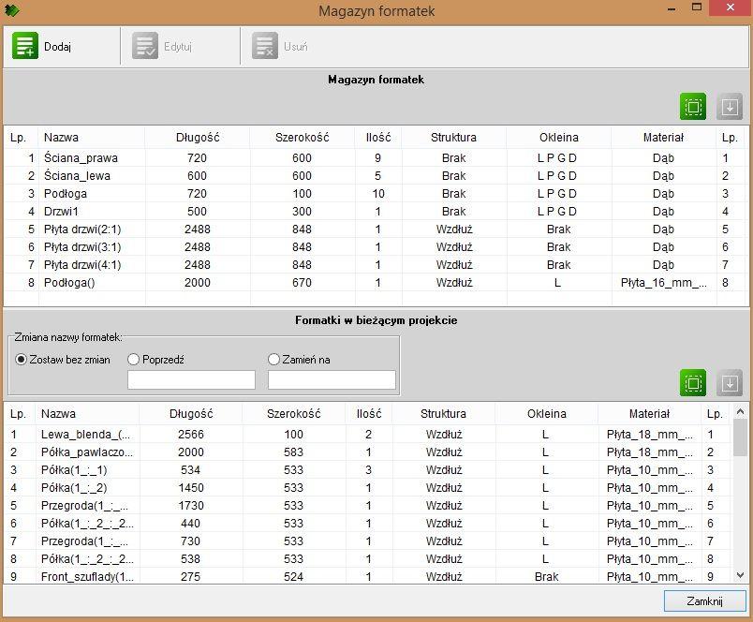
Task: Select the Zamień na radio option
Action: [299, 360]
